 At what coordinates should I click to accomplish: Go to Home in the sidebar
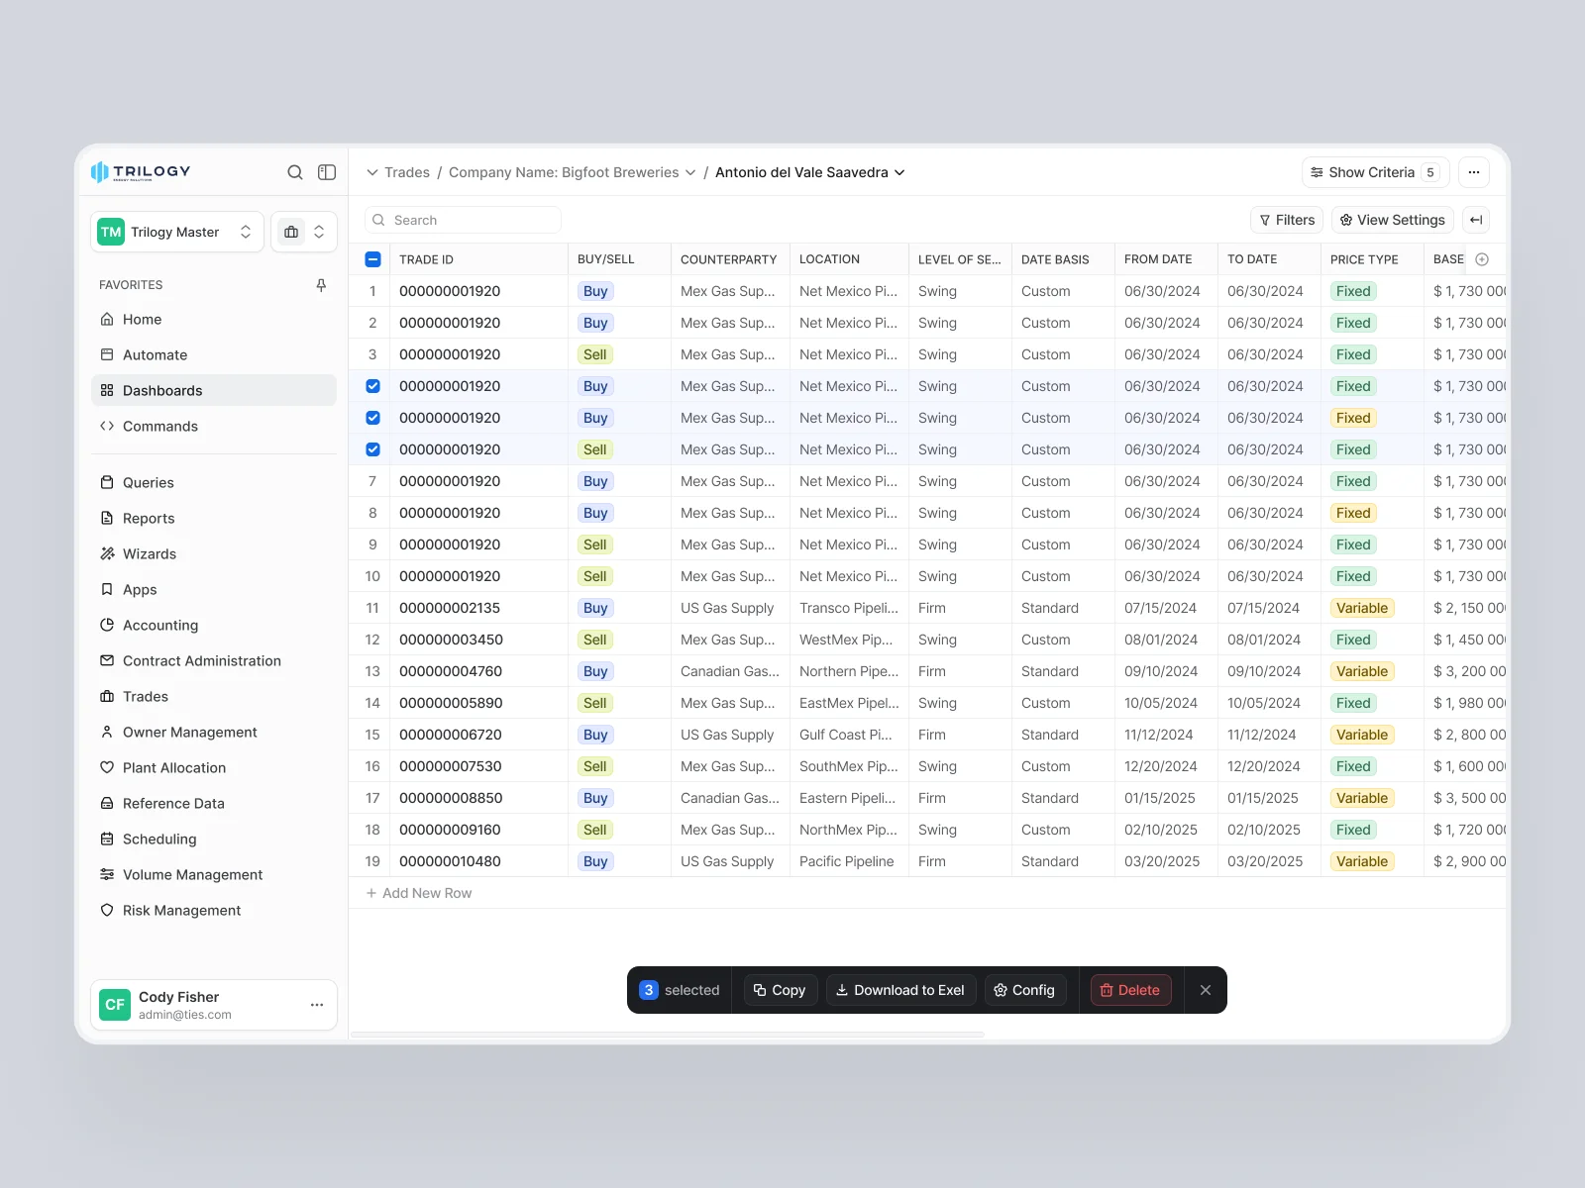point(214,319)
